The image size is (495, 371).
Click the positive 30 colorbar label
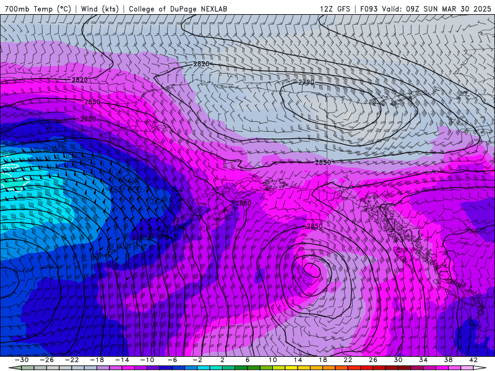(398, 360)
